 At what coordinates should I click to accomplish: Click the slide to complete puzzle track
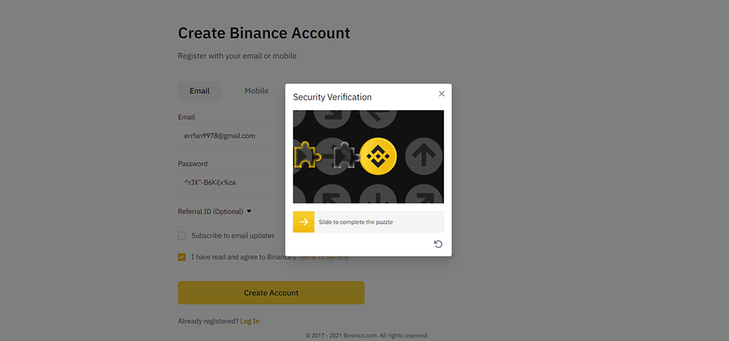(368, 222)
